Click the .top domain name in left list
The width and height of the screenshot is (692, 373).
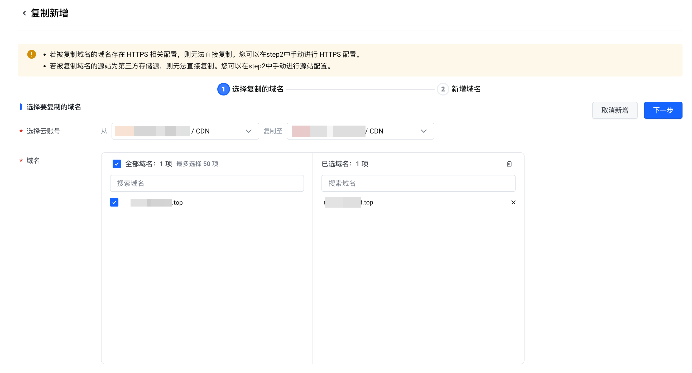tap(157, 202)
